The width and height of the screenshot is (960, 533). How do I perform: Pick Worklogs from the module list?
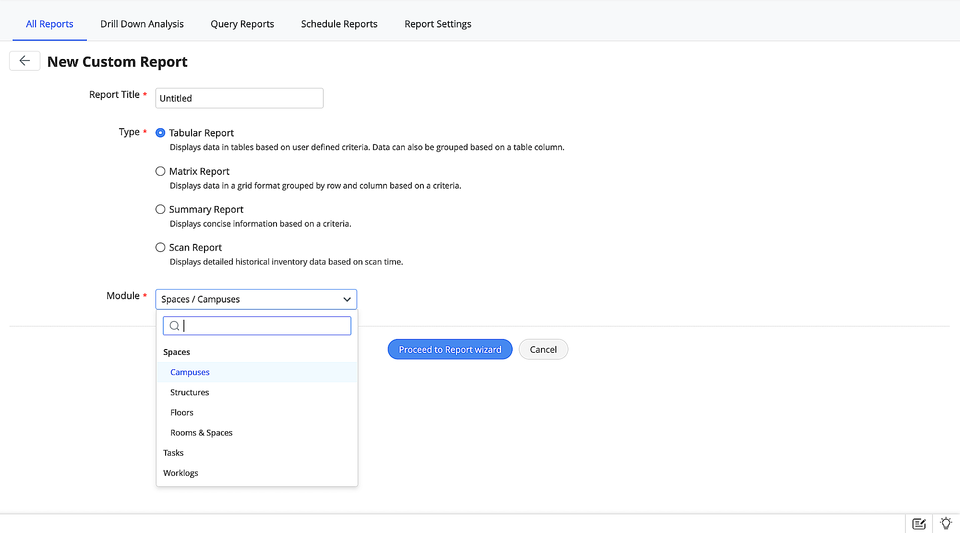[x=180, y=473]
